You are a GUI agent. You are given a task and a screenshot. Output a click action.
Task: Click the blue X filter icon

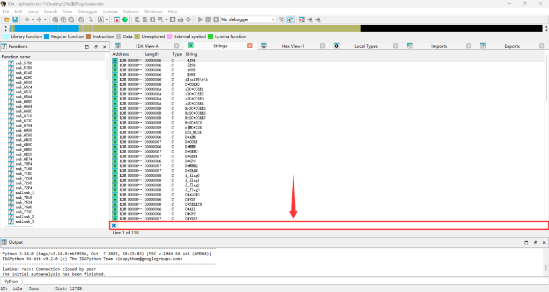114,226
